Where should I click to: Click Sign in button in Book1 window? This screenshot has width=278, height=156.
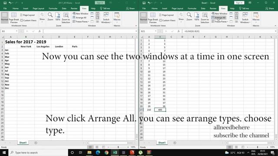[239, 3]
